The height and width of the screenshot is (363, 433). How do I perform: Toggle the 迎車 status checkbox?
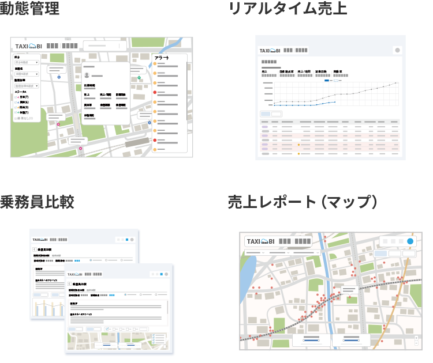click(16, 103)
